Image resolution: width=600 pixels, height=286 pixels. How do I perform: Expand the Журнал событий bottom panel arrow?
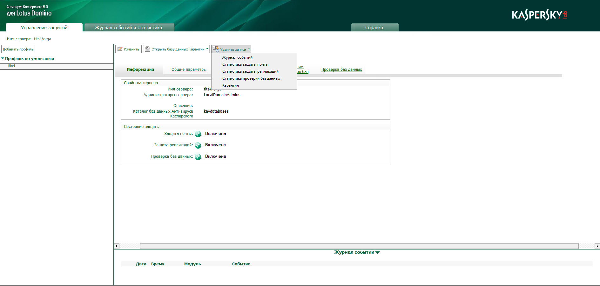(x=377, y=253)
